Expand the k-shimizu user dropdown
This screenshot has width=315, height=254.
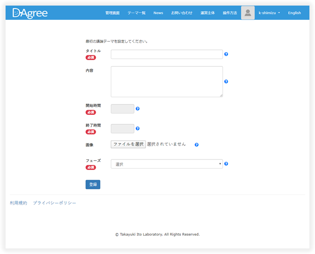click(x=269, y=13)
